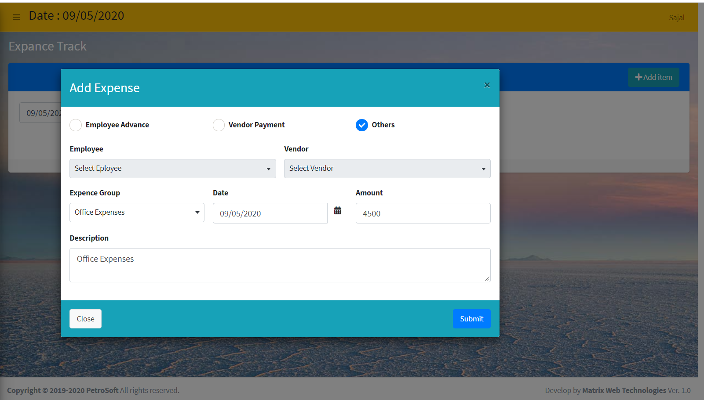Viewport: 704px width, 400px height.
Task: Click the PetroSoft footer link
Action: (x=102, y=390)
